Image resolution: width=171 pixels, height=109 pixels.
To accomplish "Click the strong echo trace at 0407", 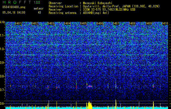I will [116, 86].
